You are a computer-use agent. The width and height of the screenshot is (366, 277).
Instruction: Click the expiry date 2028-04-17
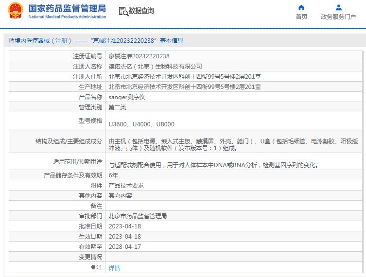(124, 246)
